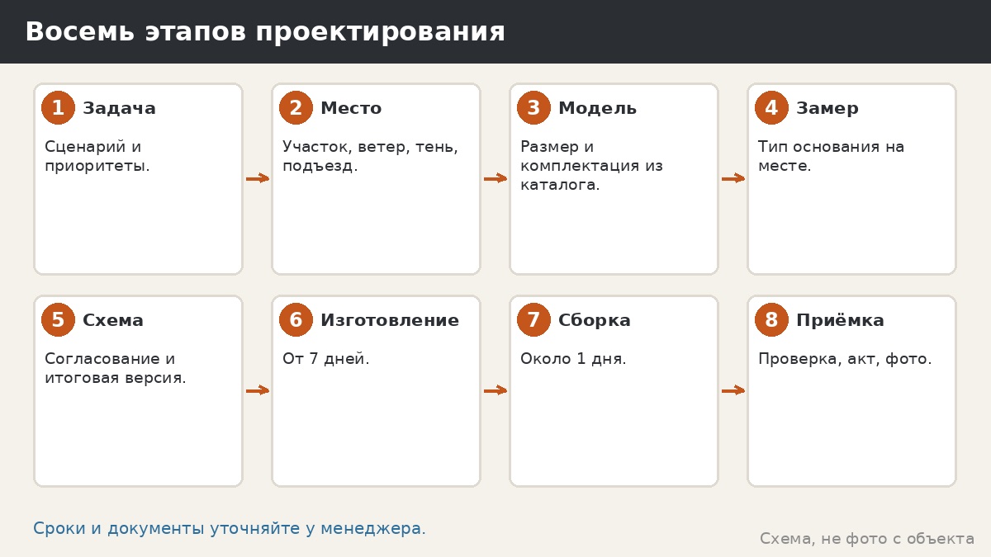The image size is (991, 557).
Task: Select the text 'Сценарий и приоритеты.'
Action: coord(97,156)
